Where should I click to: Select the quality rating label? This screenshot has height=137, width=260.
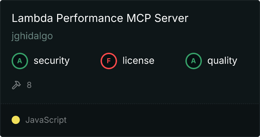[222, 61]
